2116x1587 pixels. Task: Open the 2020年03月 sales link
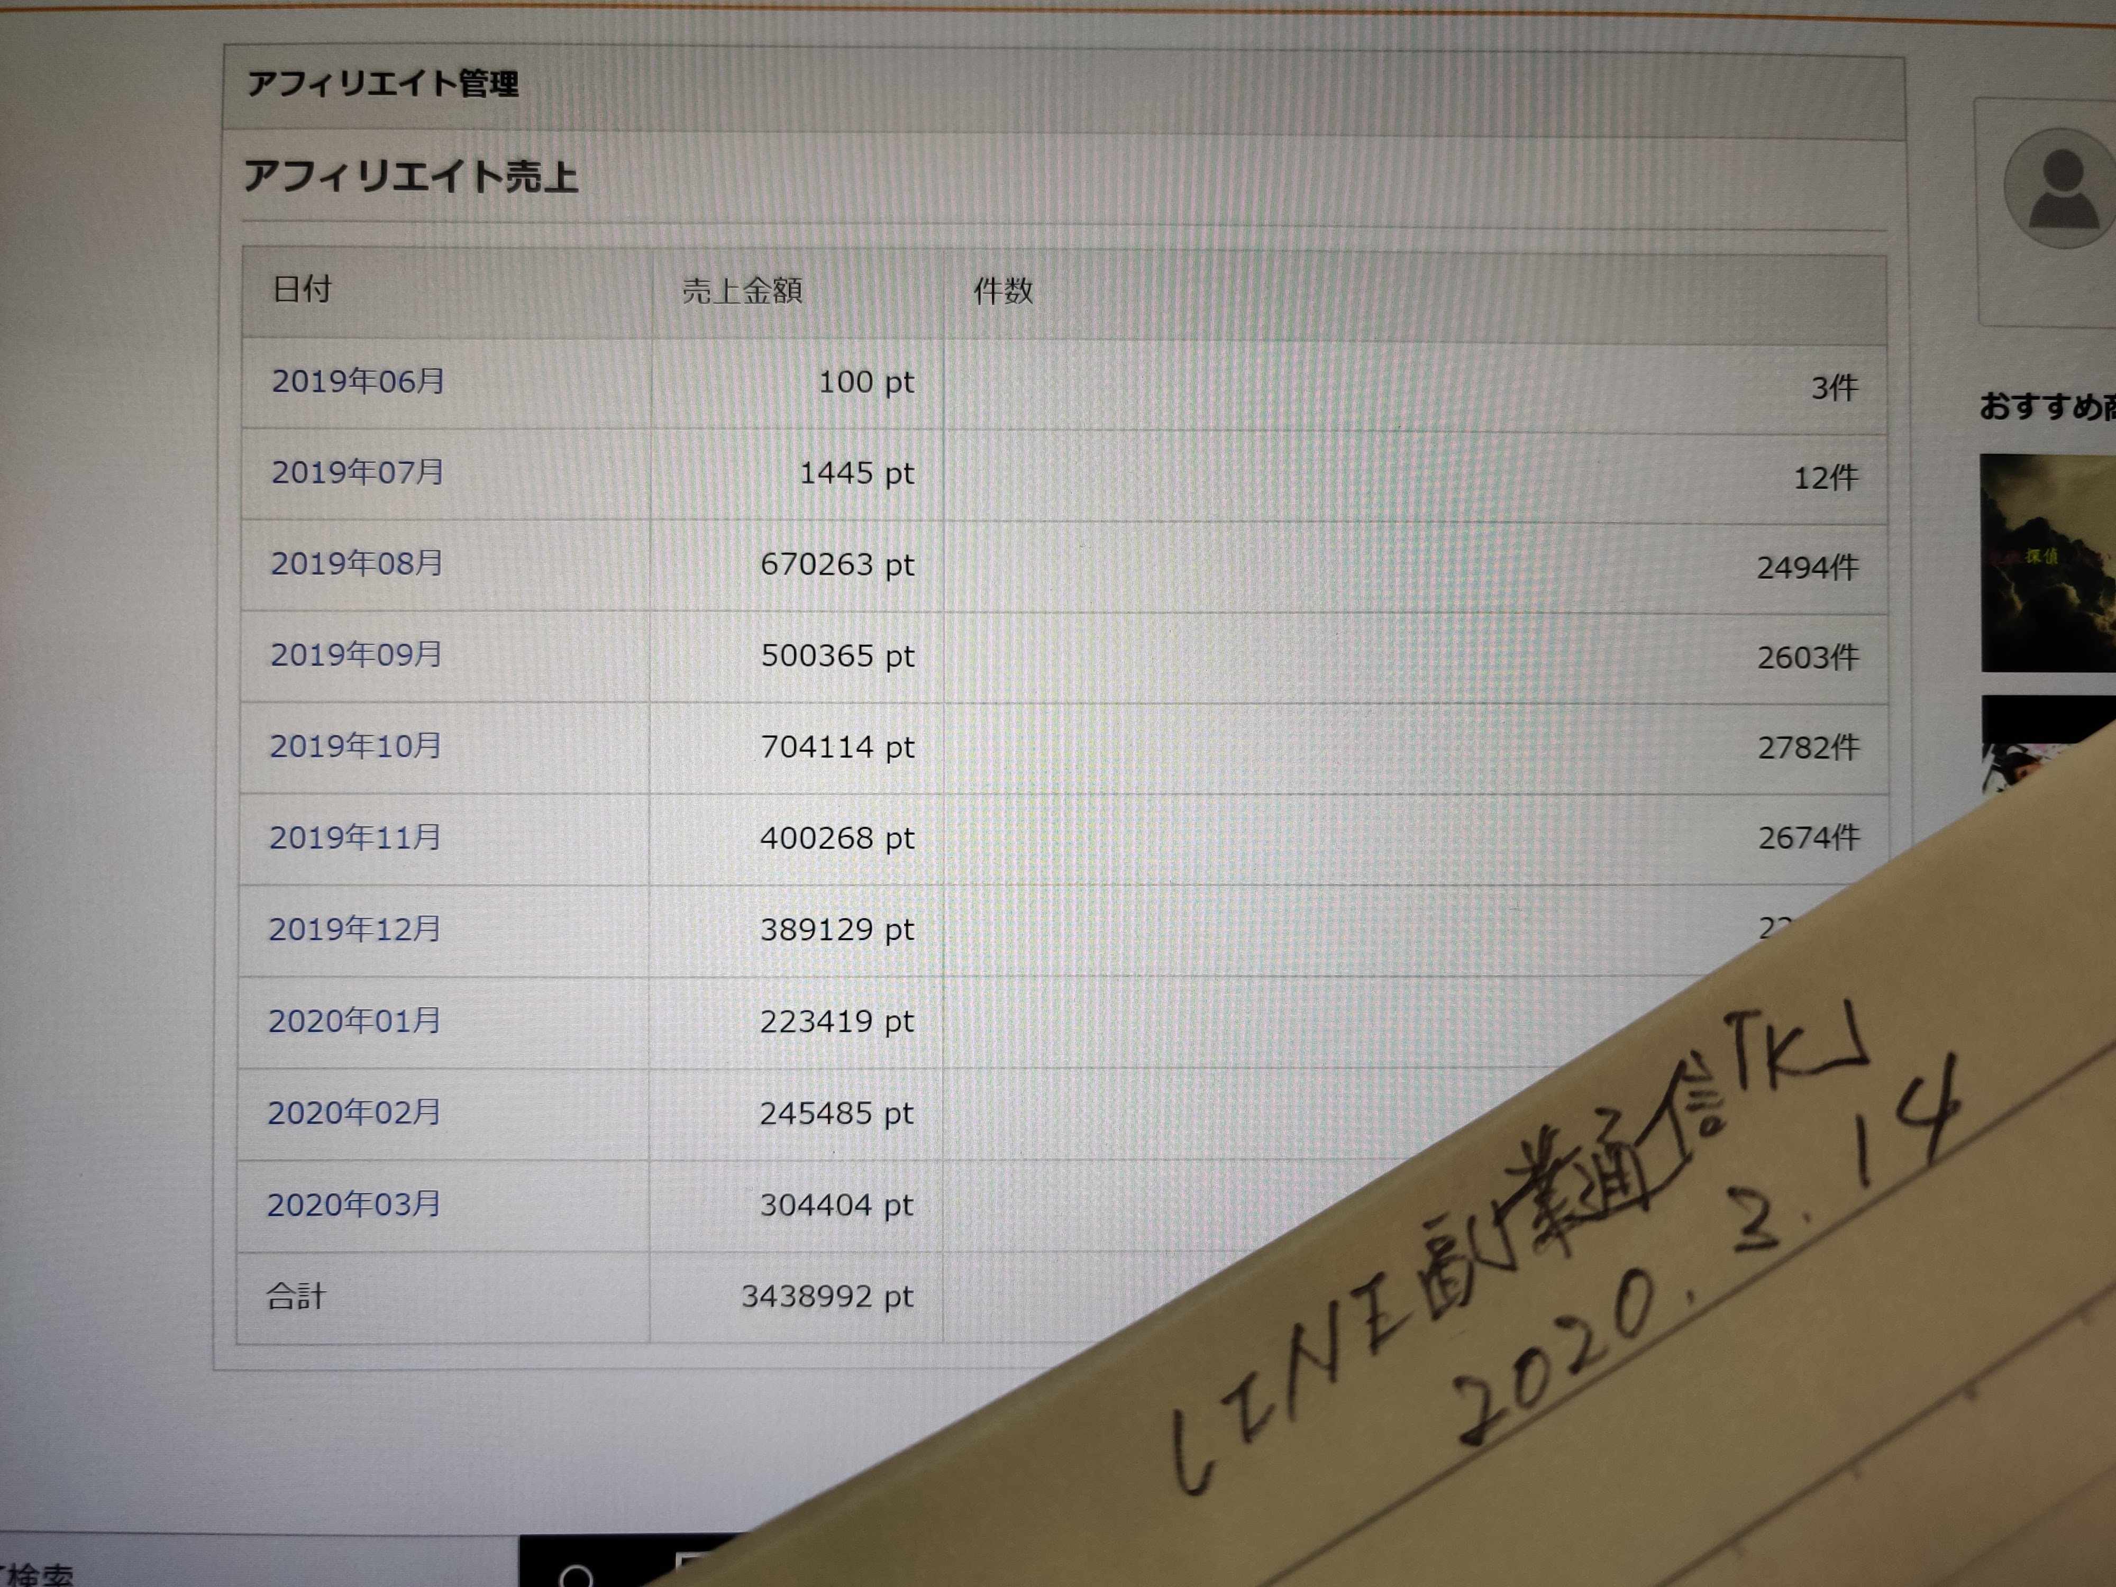[353, 1205]
